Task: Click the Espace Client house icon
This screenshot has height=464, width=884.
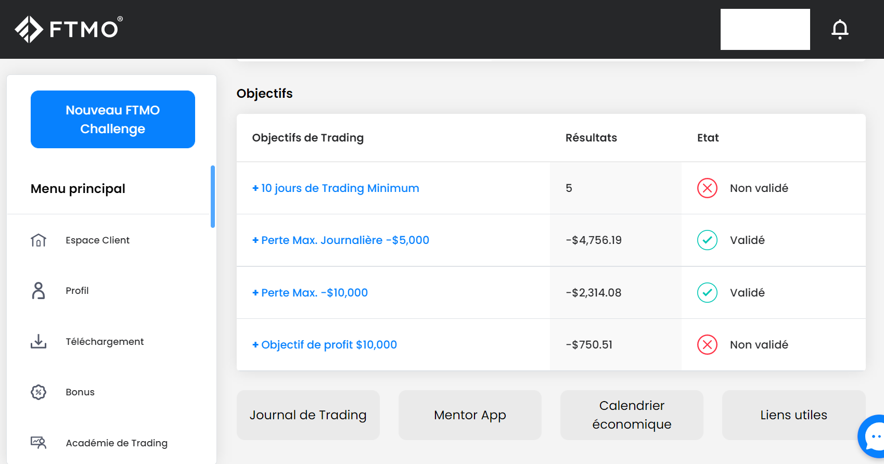Action: click(39, 240)
